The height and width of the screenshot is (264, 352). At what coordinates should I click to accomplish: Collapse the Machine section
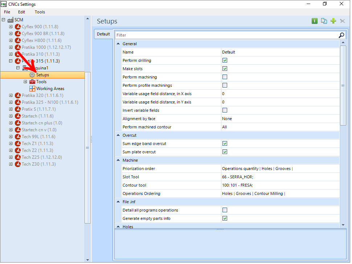tap(118, 160)
